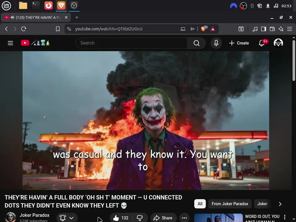Open Brave Wallet icon
The image size is (296, 222).
pos(272,29)
